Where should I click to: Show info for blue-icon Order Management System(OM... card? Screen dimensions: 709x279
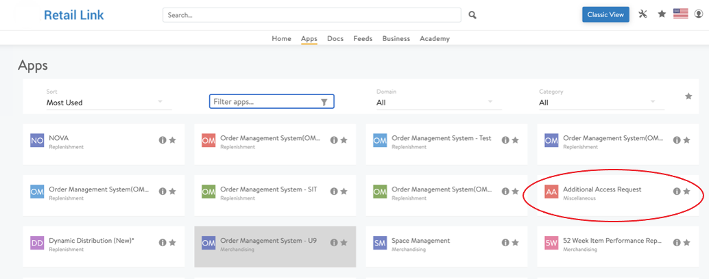(163, 191)
